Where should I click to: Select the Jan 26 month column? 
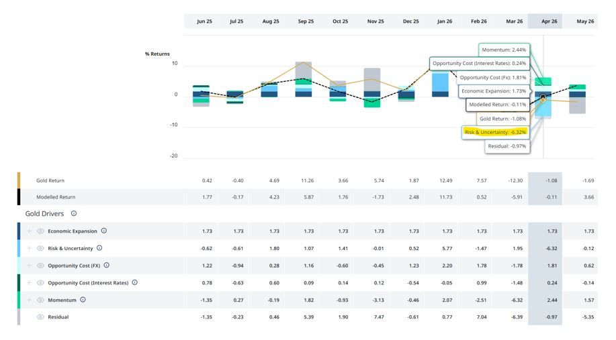tap(445, 21)
